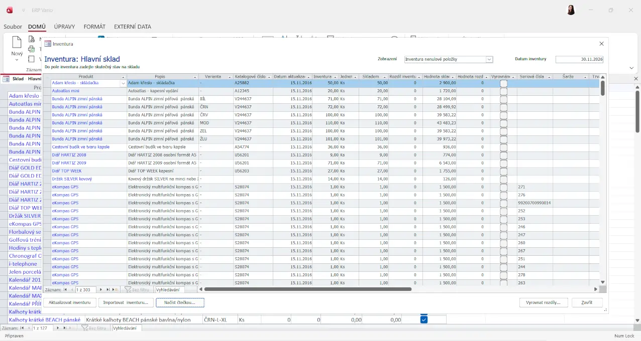641x341 pixels.
Task: Go to next record in Inventura navigator
Action: (x=101, y=289)
